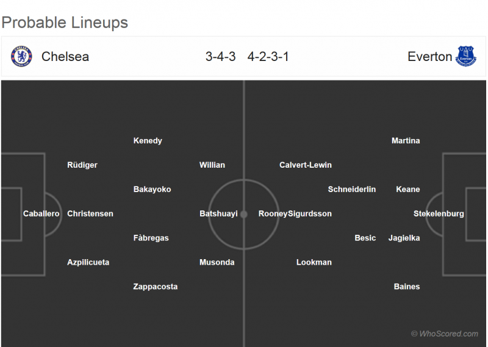This screenshot has width=488, height=347.
Task: Select Christensen in Chelsea's back three
Action: (90, 213)
